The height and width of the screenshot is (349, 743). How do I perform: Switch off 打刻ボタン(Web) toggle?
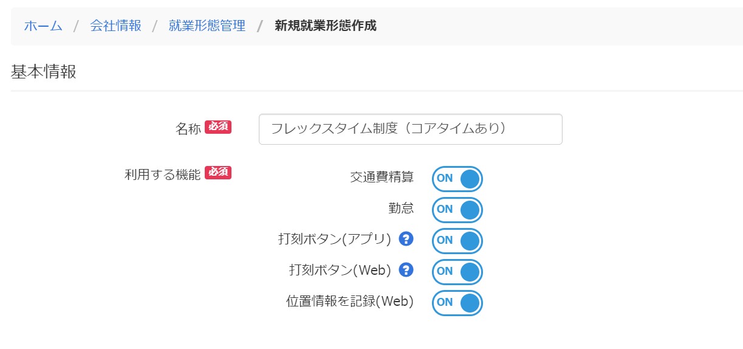pyautogui.click(x=457, y=272)
